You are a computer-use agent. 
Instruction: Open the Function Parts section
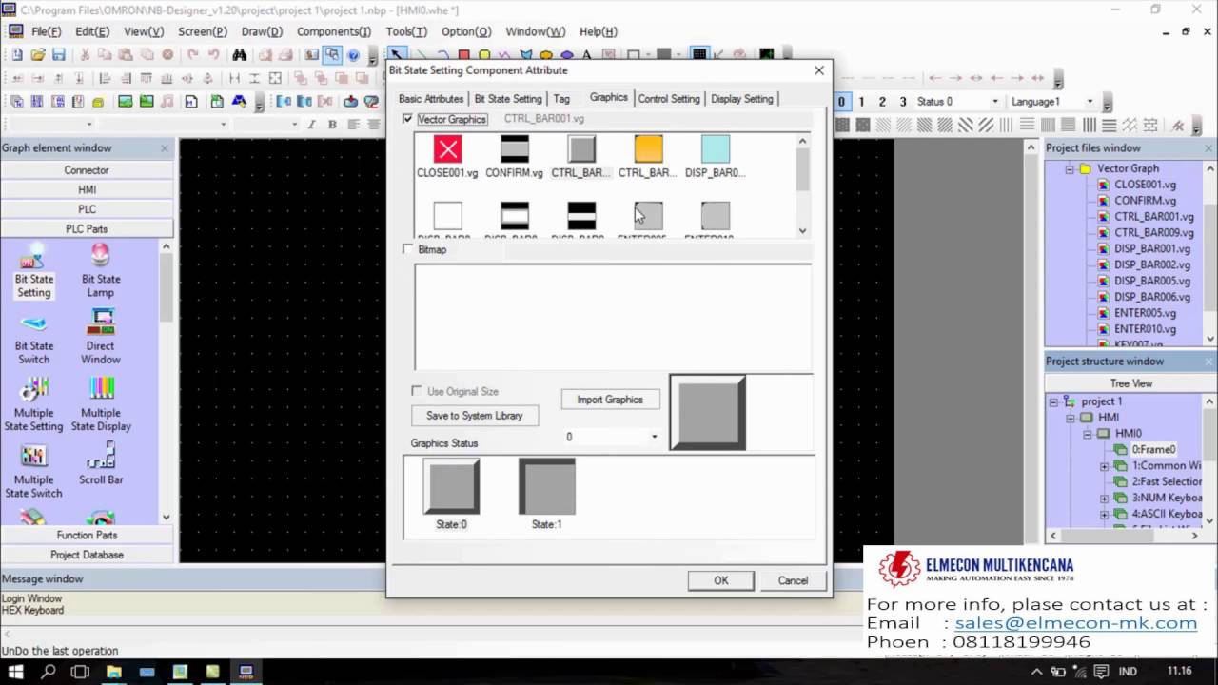tap(87, 536)
